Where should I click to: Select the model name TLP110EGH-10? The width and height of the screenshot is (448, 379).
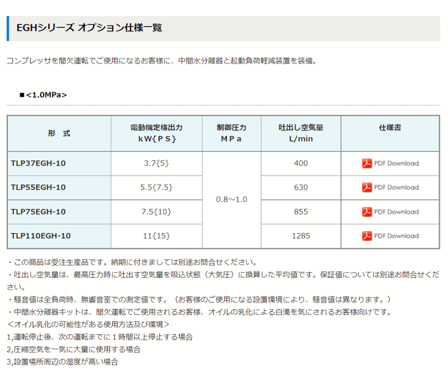coord(41,235)
